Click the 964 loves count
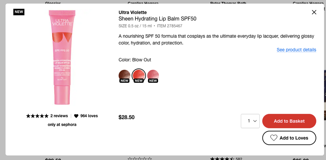The height and width of the screenshot is (160, 326). (89, 116)
